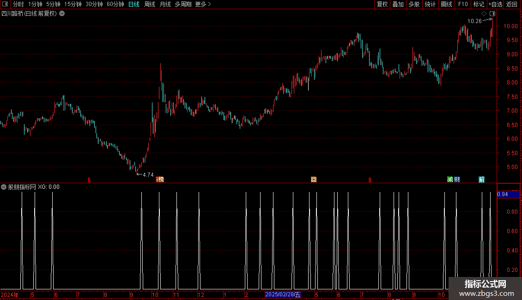Open the 多股 multi-stock view
Screen dimensions: 522x300
[x=414, y=4]
